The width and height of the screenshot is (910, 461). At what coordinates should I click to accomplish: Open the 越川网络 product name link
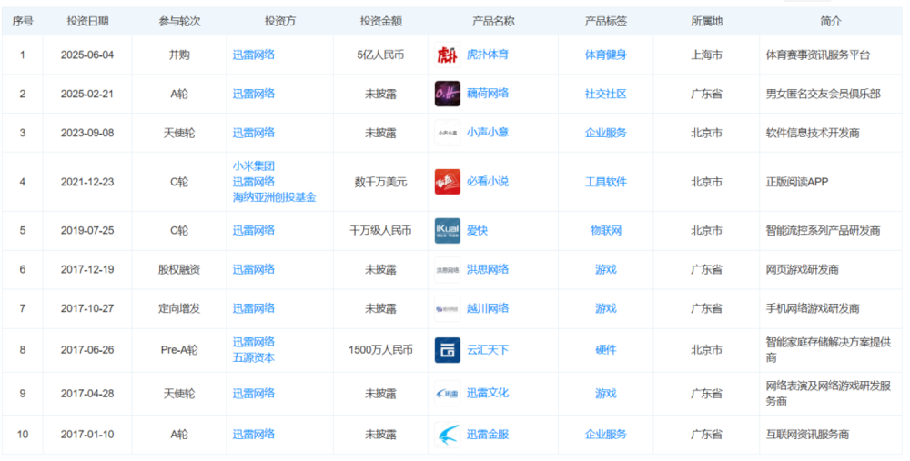click(x=488, y=308)
